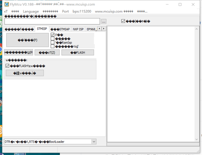
Task: Switch to the leftmost garbled-text tab
Action: pos(19,29)
